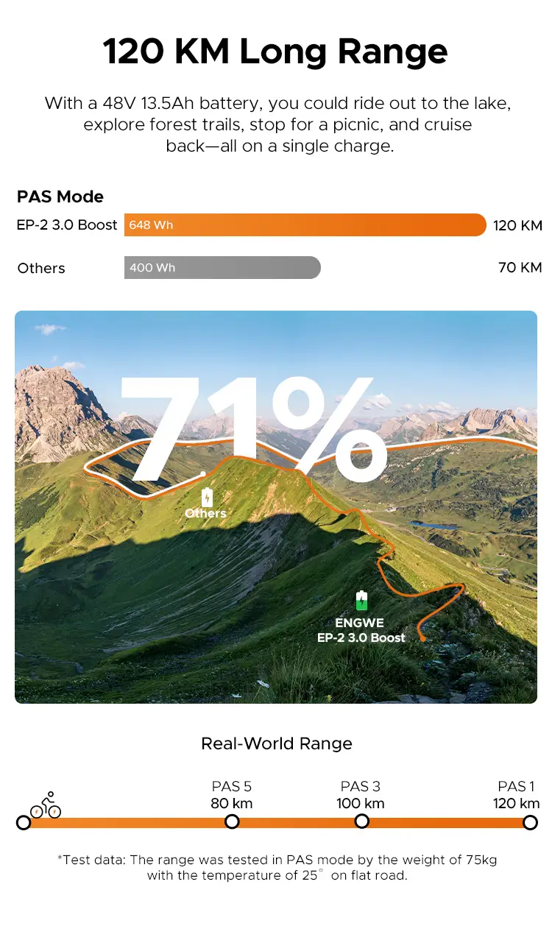Screen dimensions: 552x926
Task: Click the orange dot ending the orange route
Action: (423, 638)
